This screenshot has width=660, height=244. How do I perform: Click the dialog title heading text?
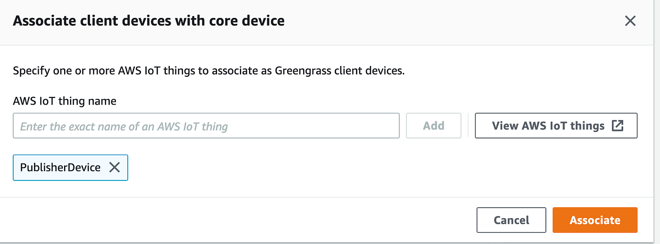[148, 21]
